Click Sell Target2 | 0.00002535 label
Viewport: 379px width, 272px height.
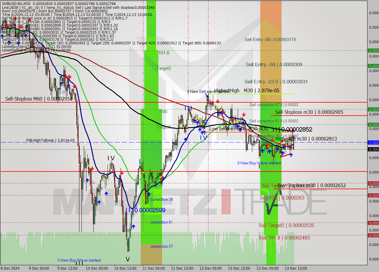pos(286,225)
